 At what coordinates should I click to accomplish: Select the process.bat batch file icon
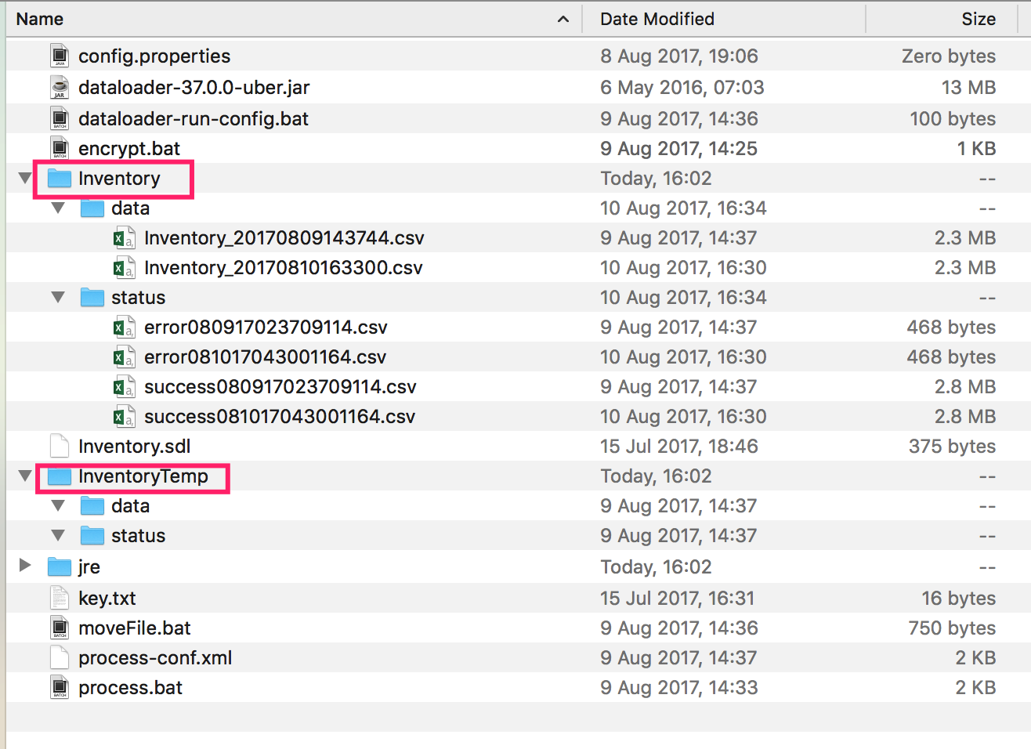pos(60,687)
